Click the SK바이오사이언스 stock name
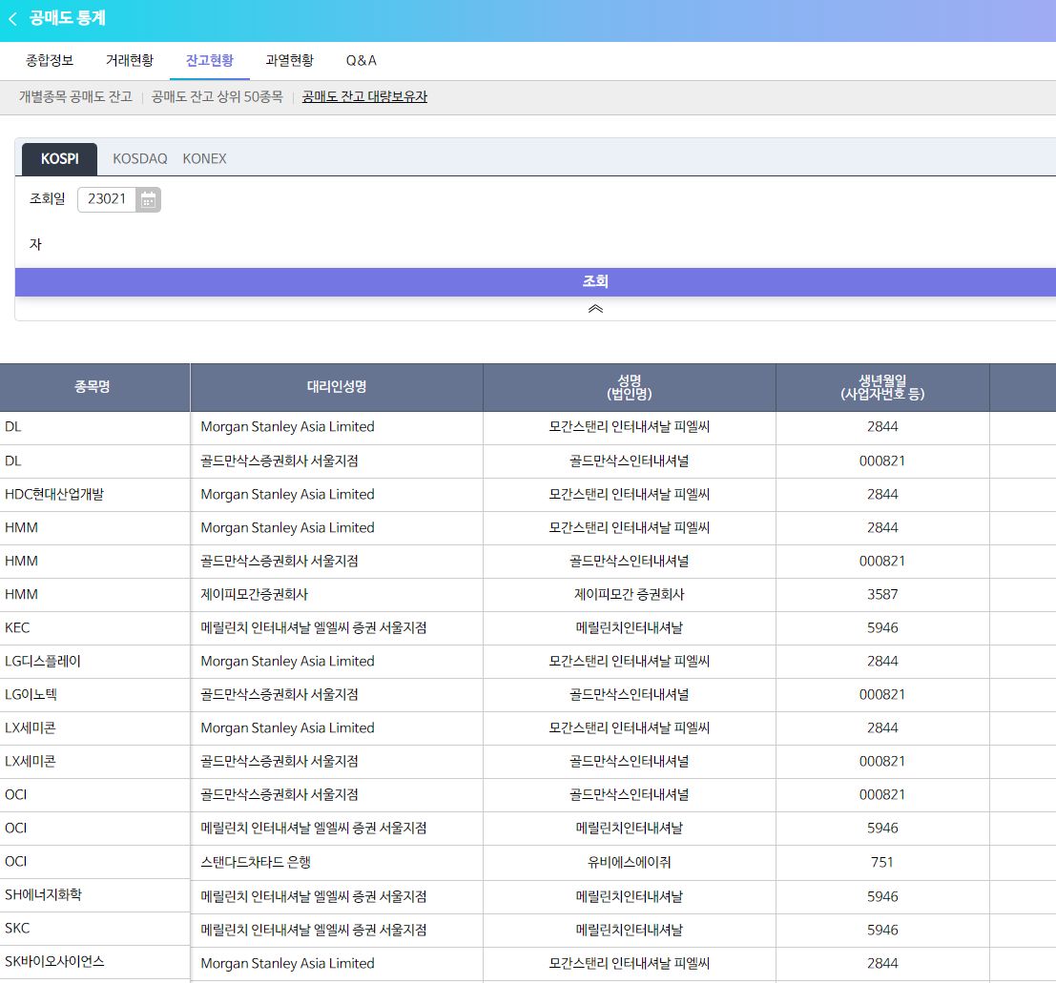The width and height of the screenshot is (1056, 983). pyautogui.click(x=54, y=962)
